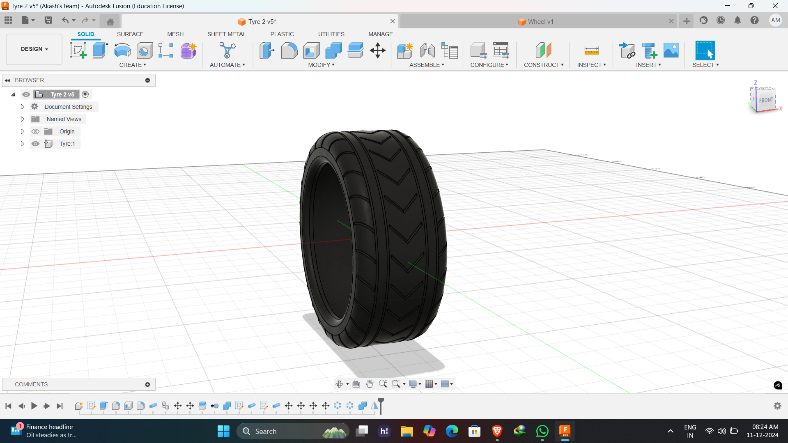Activate the Select tool

coord(705,50)
